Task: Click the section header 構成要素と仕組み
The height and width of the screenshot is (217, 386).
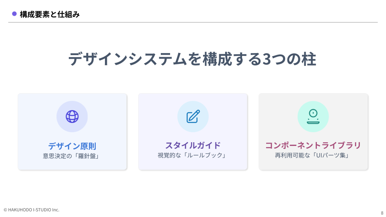Action: click(50, 14)
